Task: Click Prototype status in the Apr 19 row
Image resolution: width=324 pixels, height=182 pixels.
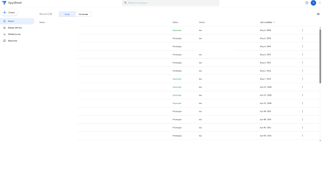Action: (x=177, y=111)
